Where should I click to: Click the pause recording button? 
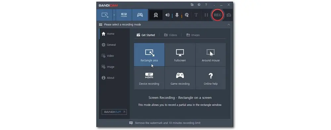click(x=206, y=15)
